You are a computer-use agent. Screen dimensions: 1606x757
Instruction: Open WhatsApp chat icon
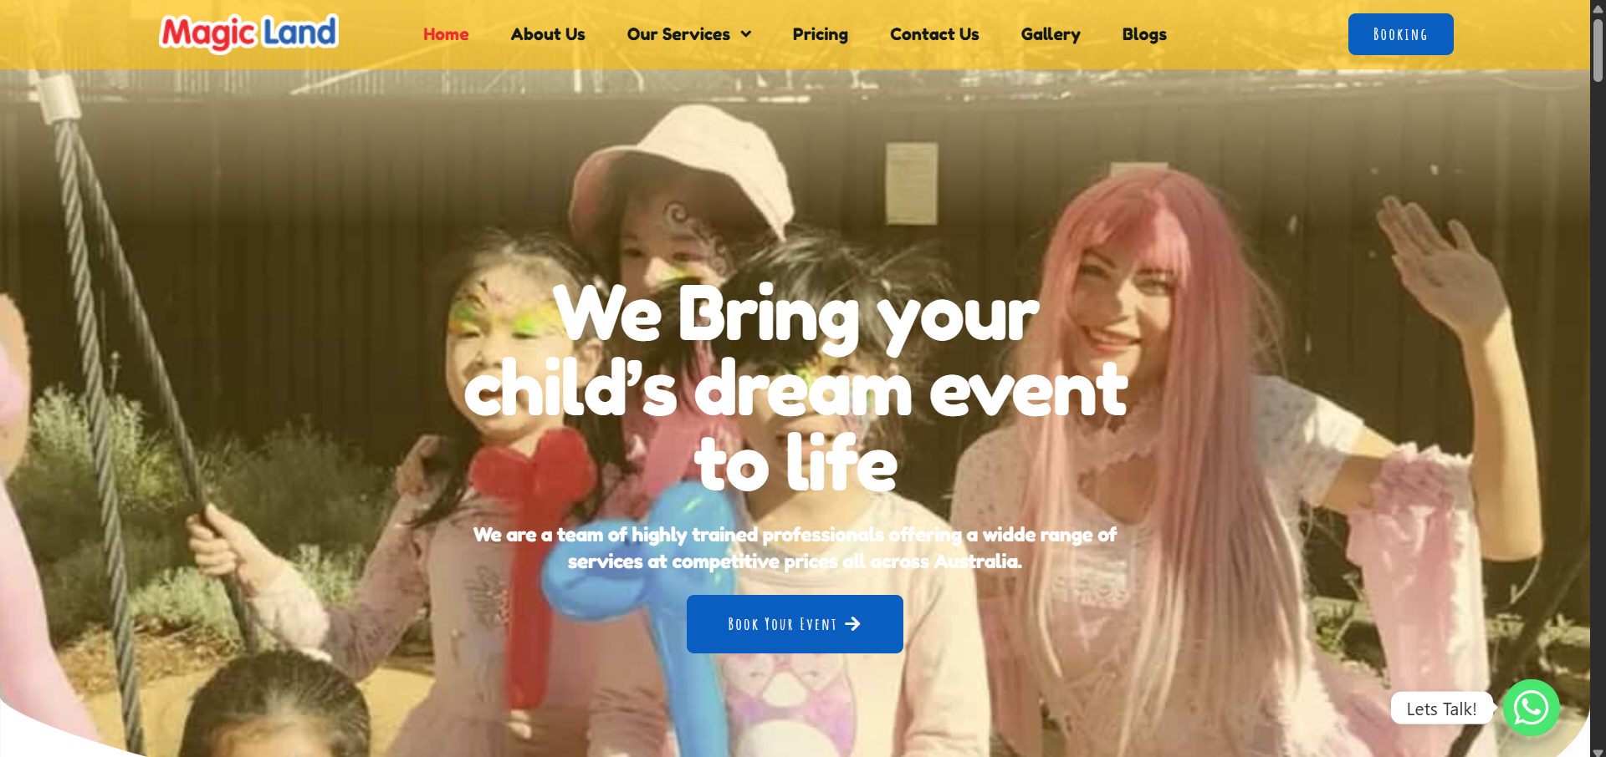pyautogui.click(x=1531, y=708)
